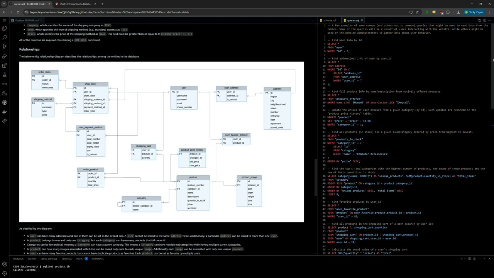This screenshot has width=494, height=278.
Task: Click the install app icon in address bar
Action: click(x=411, y=12)
